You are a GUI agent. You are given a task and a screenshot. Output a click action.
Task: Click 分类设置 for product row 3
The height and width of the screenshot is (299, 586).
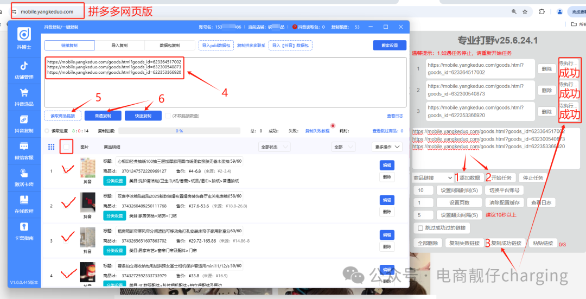[x=114, y=250]
